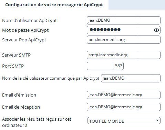
Task: Open the TOUT LE MONDE dropdown
Action: [124, 121]
